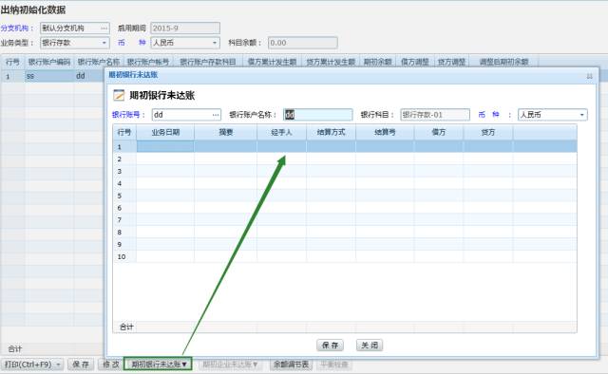Image resolution: width=608 pixels, height=374 pixels.
Task: Open the greyed 期初企业未达账 dropdown button
Action: click(x=230, y=365)
